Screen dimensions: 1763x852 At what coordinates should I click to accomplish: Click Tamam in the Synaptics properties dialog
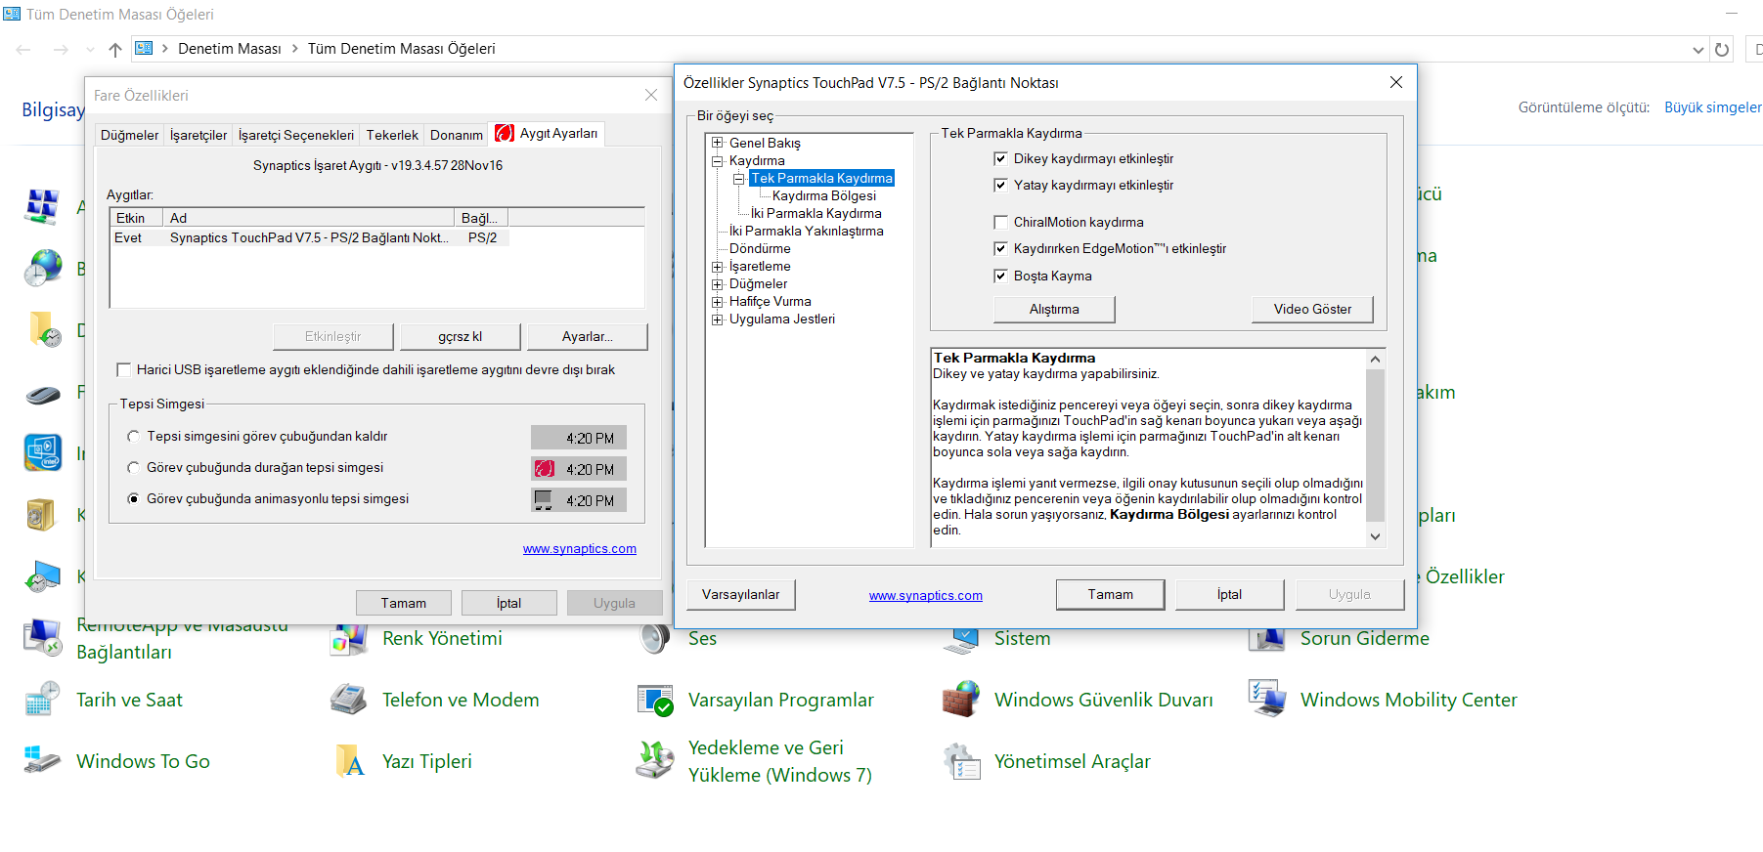[1110, 594]
